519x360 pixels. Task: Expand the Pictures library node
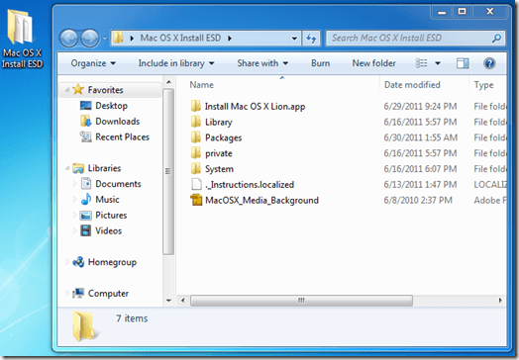click(74, 216)
